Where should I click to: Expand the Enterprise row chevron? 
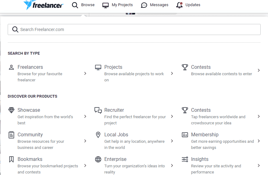pyautogui.click(x=172, y=165)
